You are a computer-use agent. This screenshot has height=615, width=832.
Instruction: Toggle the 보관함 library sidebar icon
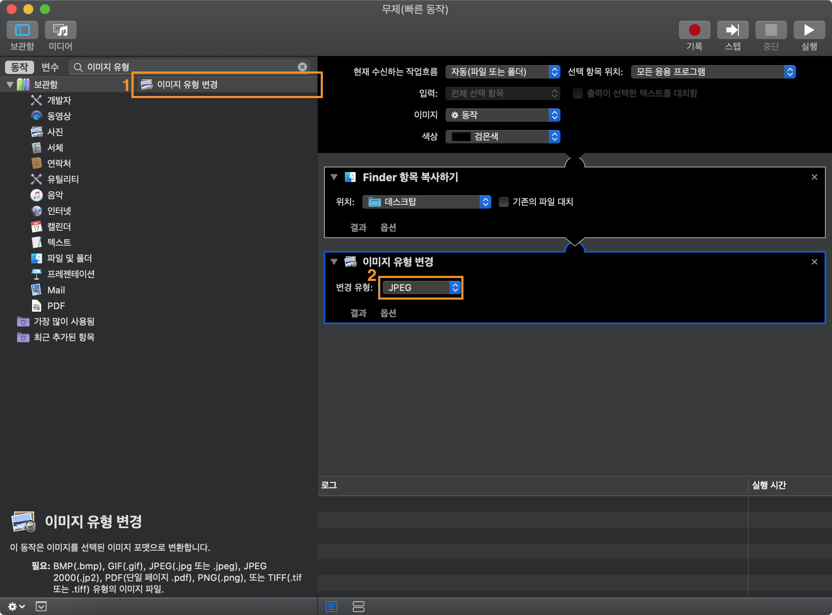point(22,30)
